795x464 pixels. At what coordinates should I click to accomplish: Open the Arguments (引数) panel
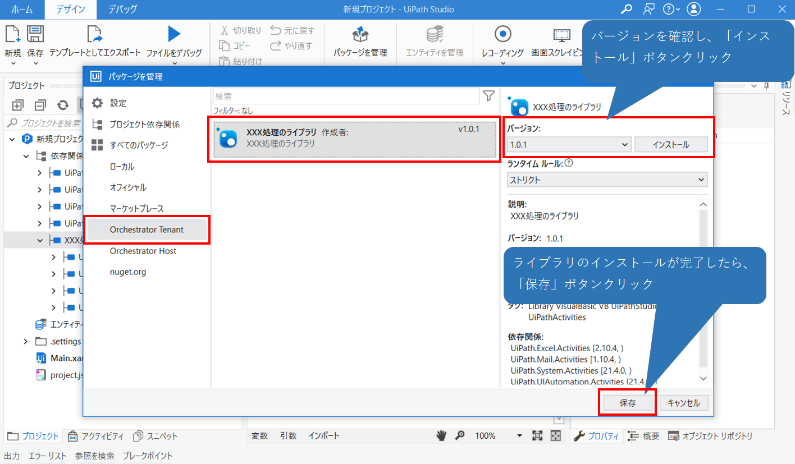[x=289, y=435]
